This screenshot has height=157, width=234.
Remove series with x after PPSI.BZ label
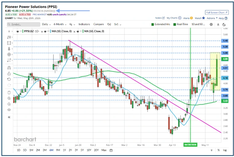click(42, 32)
